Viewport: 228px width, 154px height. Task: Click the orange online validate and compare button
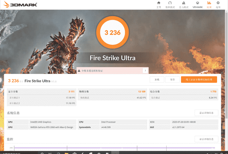pos(199,80)
